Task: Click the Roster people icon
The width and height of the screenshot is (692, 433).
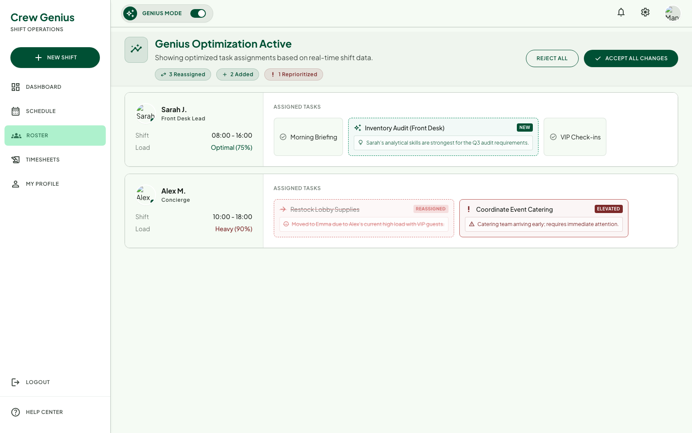Action: pyautogui.click(x=16, y=136)
